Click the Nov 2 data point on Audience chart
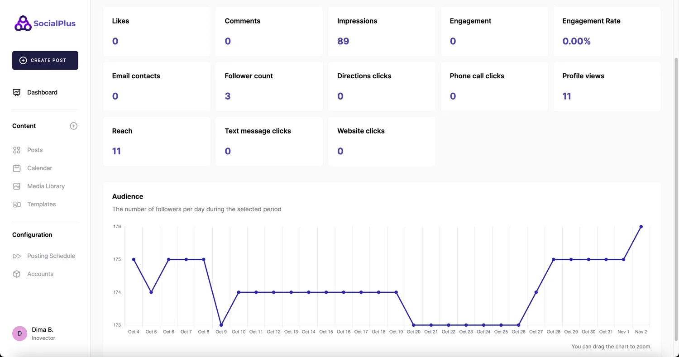This screenshot has width=679, height=357. (x=641, y=227)
